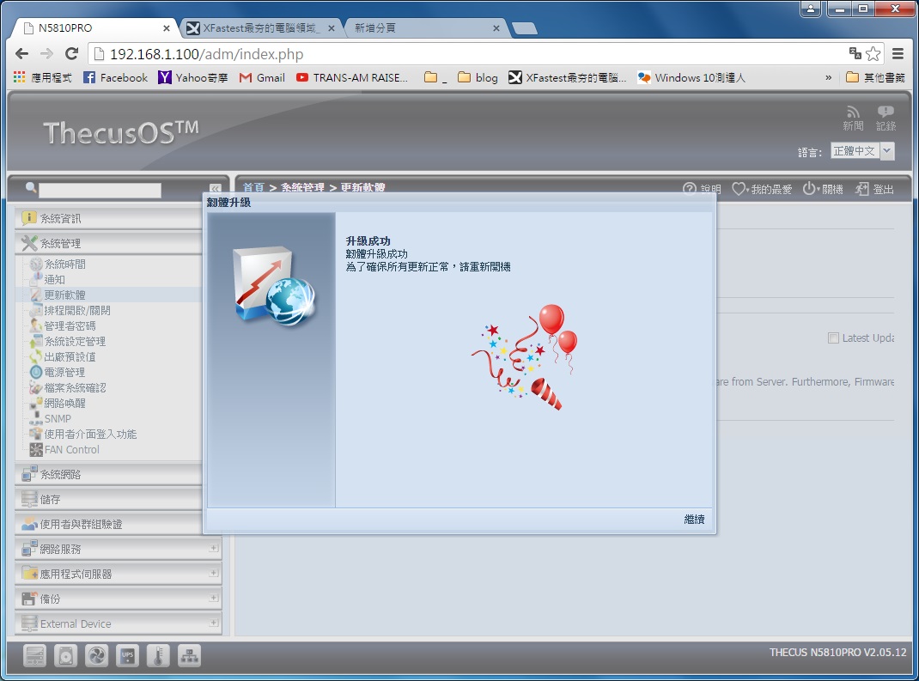Open the 記錄 log icon

tap(886, 119)
